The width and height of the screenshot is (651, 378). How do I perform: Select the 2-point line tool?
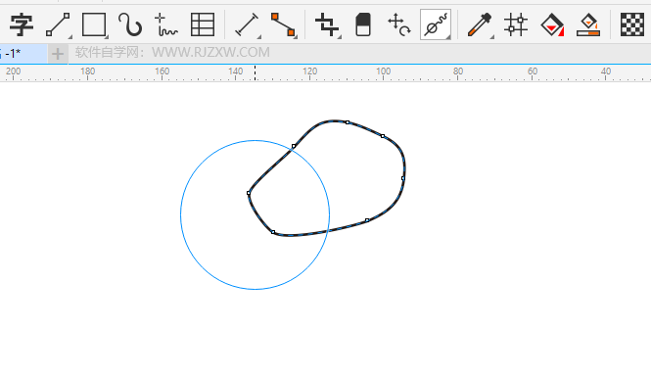click(58, 24)
